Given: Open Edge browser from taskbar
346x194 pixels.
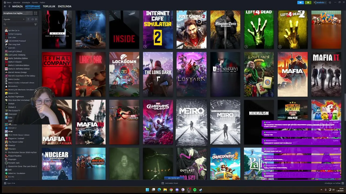Looking at the screenshot, I should (159, 190).
